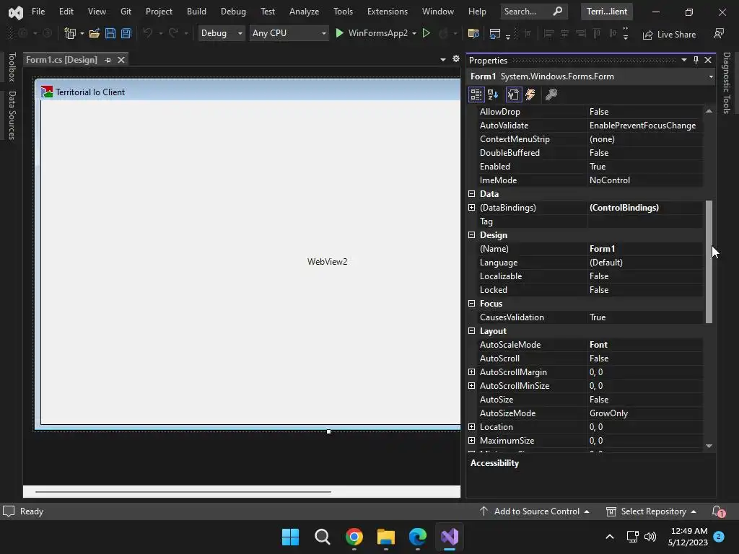Expand the MaximumSize property
This screenshot has width=739, height=554.
pyautogui.click(x=471, y=440)
